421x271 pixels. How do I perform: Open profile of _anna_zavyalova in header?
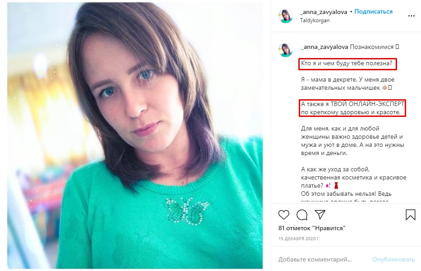pyautogui.click(x=324, y=12)
